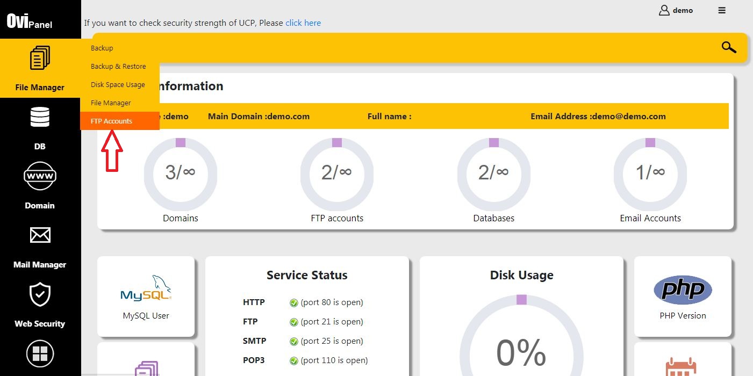Click '(port 25 is open)' text
Screen dimensions: 753x376
click(332, 341)
